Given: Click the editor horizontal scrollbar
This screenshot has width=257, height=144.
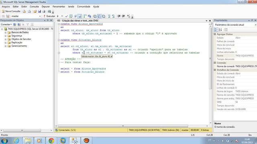Looking at the screenshot, I should click(x=123, y=126).
